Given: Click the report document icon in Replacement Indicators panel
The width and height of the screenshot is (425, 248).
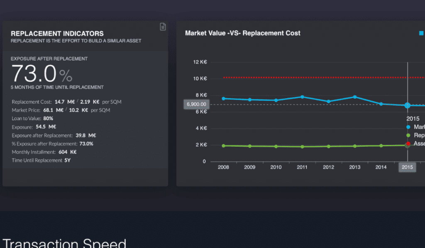Looking at the screenshot, I should (x=163, y=27).
